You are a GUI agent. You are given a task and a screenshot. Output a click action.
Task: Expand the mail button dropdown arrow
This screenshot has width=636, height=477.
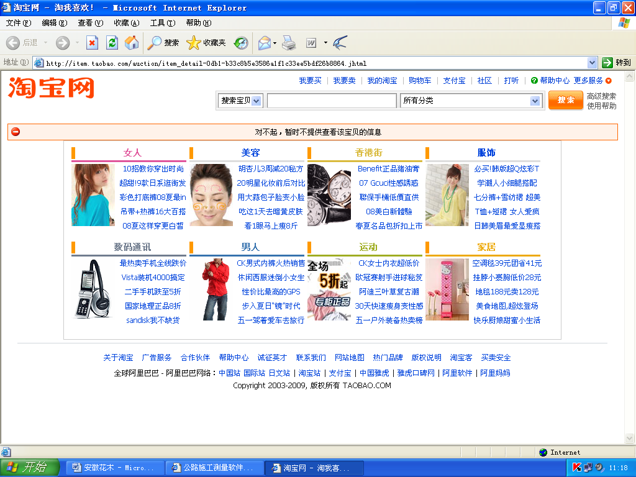275,43
